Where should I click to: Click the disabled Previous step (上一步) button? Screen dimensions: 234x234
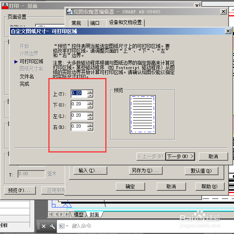point(151,156)
